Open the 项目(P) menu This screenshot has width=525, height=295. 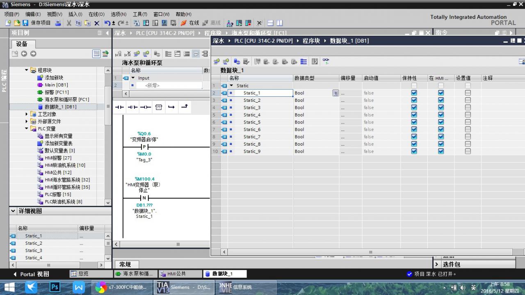11,14
